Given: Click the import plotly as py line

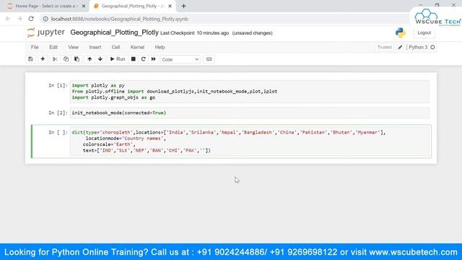Looking at the screenshot, I should pos(98,85).
